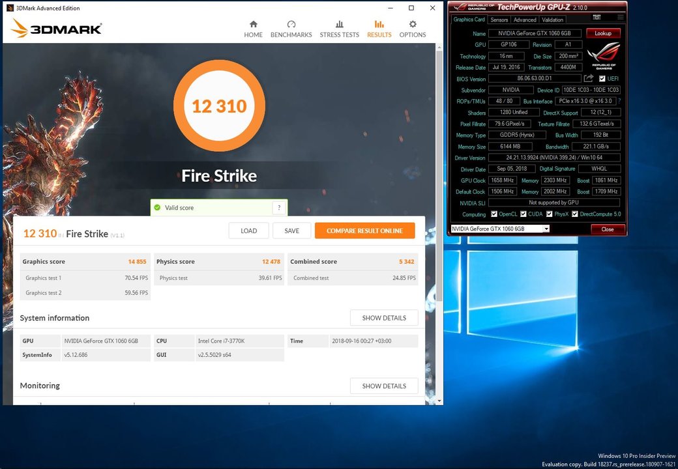Click the Graphics test 1 row

[x=85, y=277]
